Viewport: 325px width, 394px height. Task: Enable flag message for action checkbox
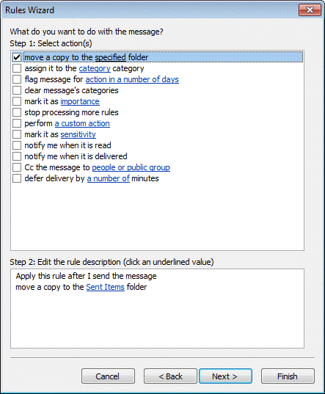[x=17, y=79]
